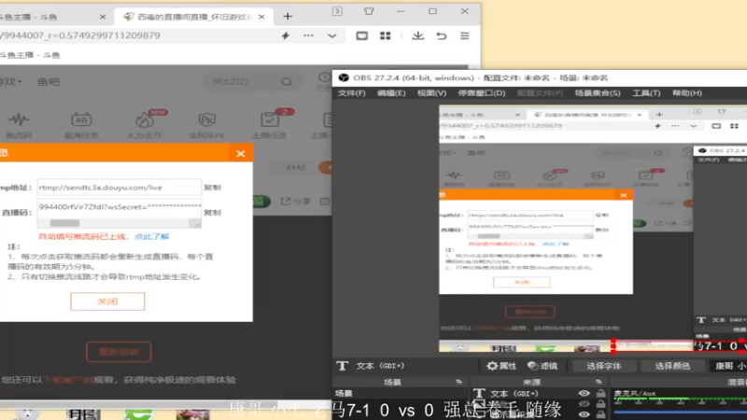
Task: Show the hidden image source via crossed eye
Action: [585, 404]
